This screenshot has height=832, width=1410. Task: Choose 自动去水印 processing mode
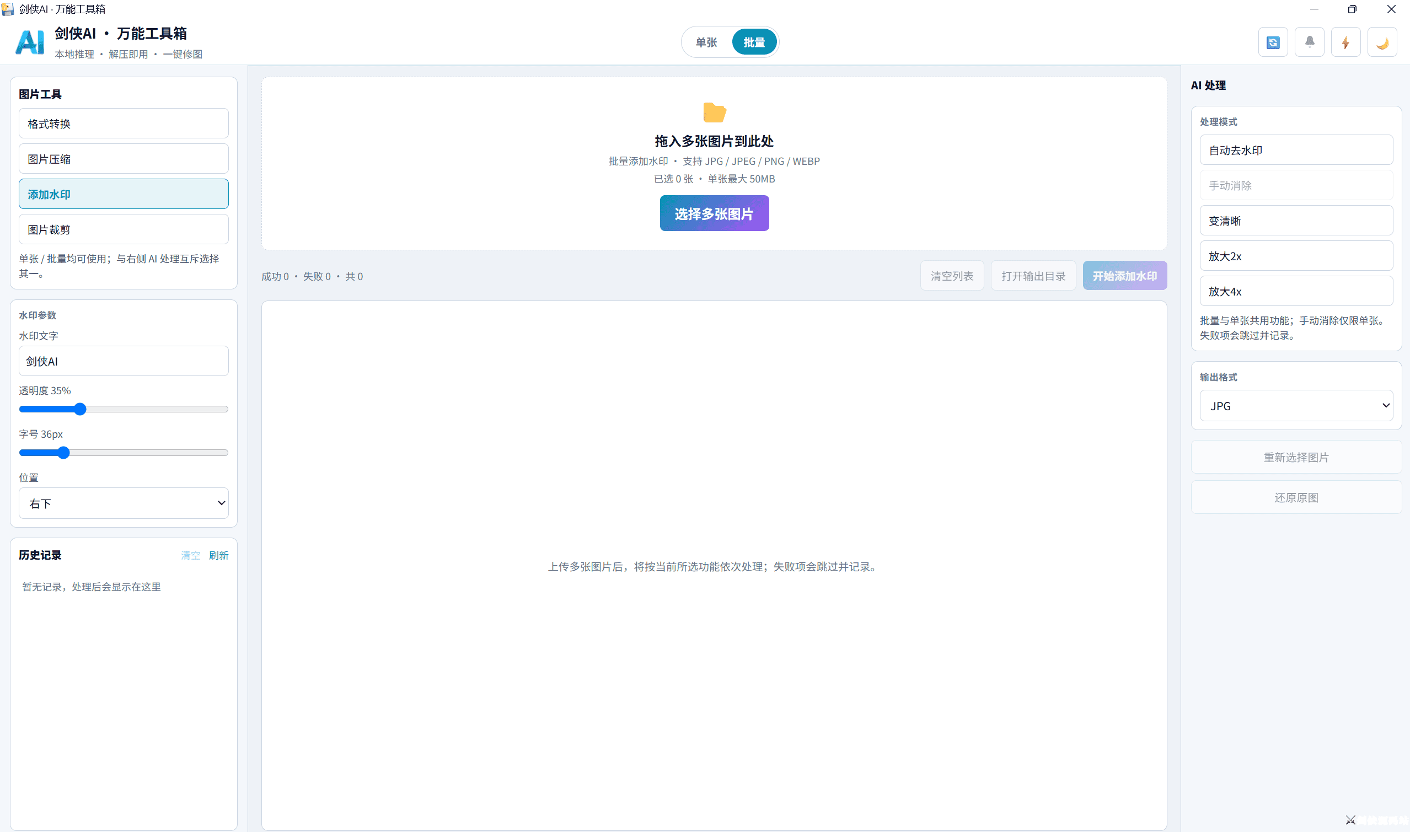(x=1296, y=149)
